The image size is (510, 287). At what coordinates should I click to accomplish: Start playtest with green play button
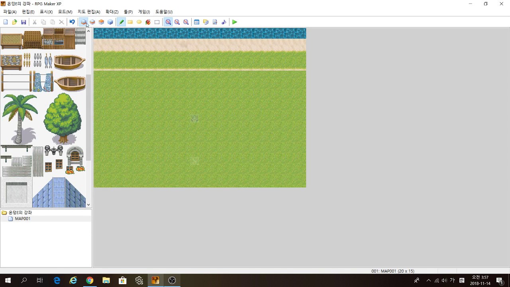(x=235, y=22)
